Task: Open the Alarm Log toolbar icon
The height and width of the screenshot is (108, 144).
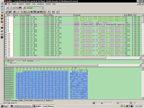Action: click(44, 12)
